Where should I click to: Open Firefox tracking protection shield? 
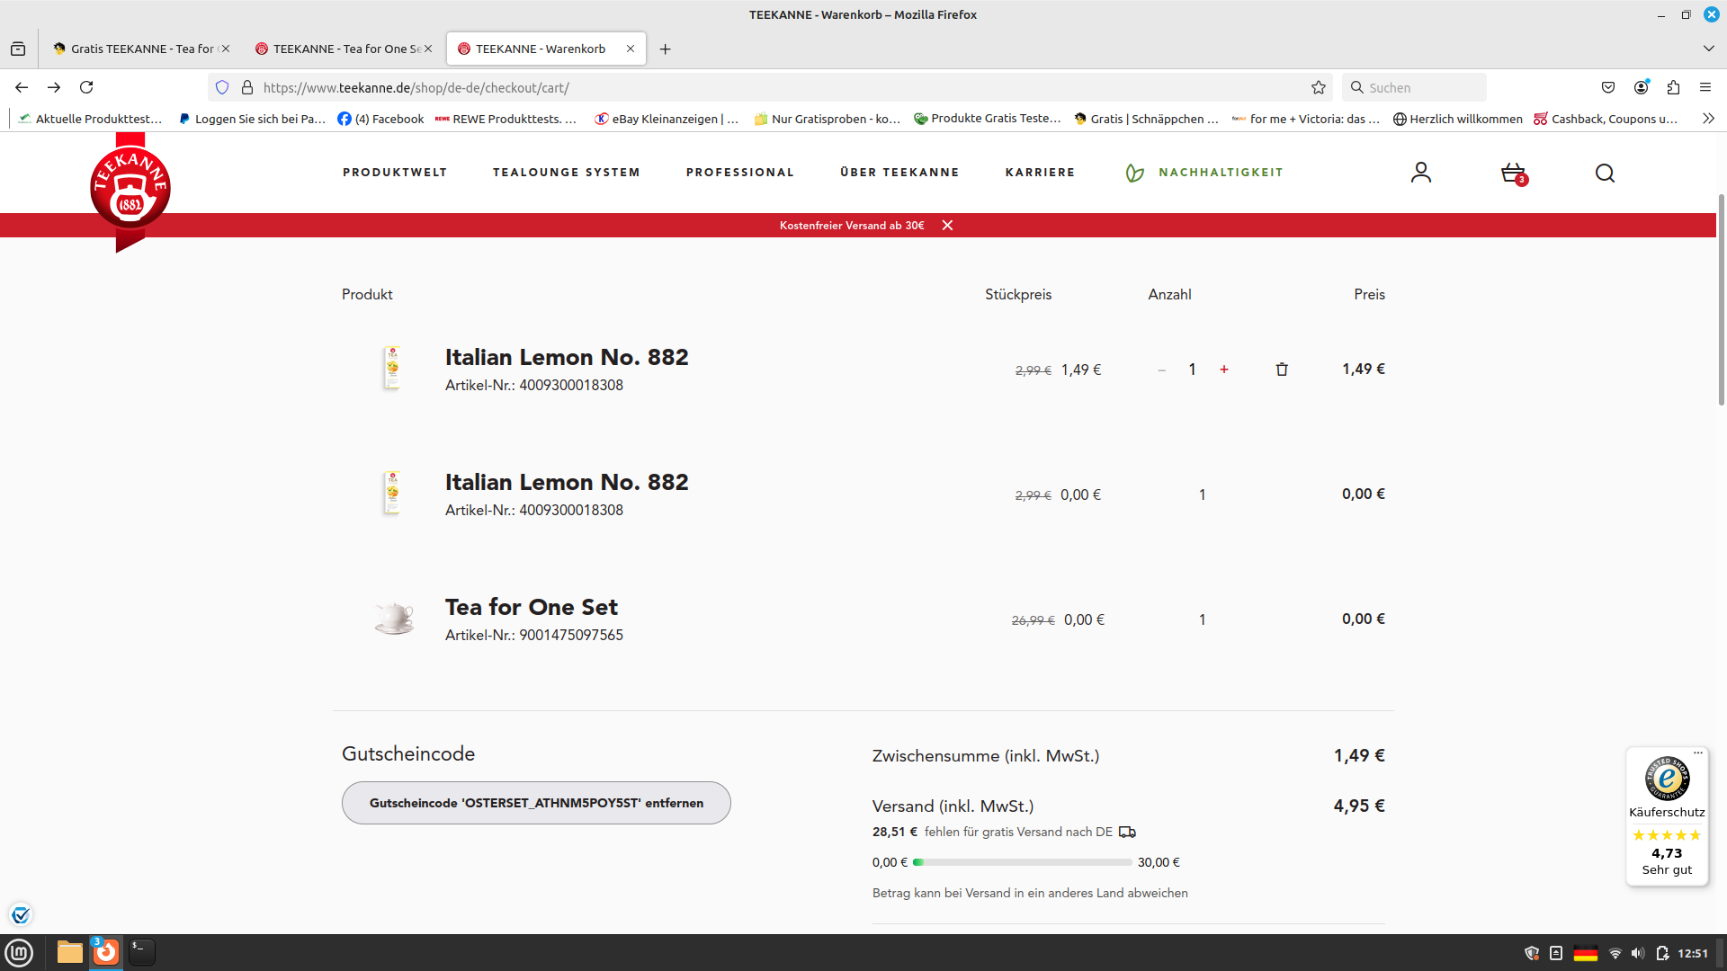222,87
